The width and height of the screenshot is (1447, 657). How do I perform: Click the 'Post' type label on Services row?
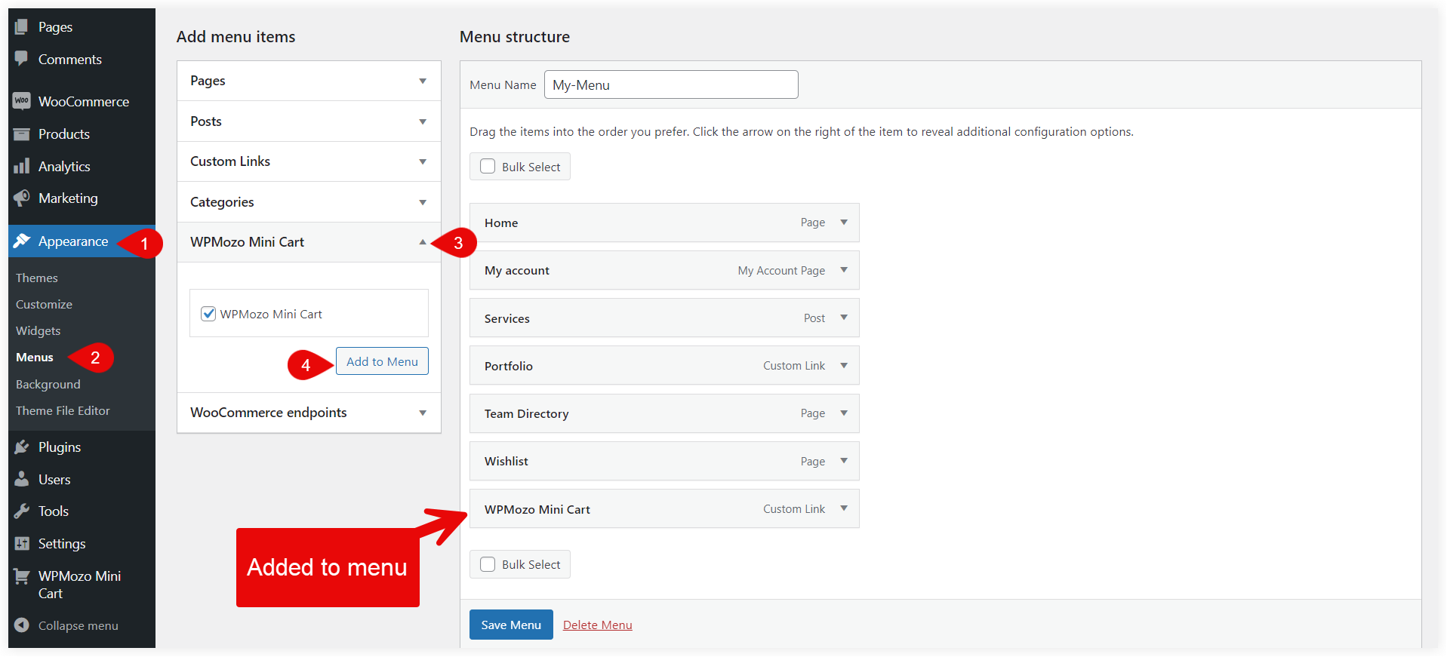coord(814,318)
